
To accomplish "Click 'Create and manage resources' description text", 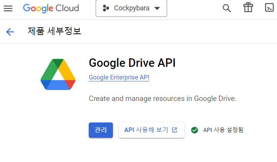I will coord(163,99).
